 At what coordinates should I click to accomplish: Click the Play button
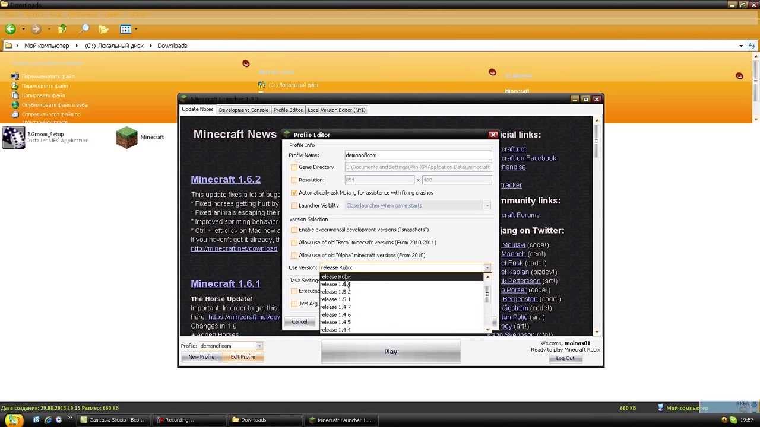[391, 352]
